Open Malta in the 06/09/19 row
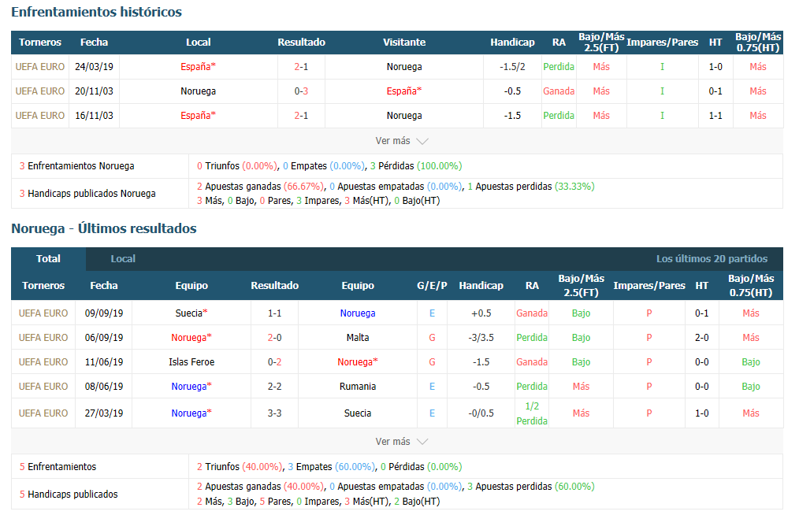The image size is (799, 515). (x=358, y=338)
